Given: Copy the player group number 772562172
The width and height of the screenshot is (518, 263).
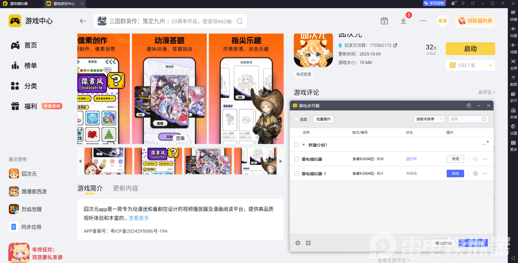Looking at the screenshot, I should tap(395, 45).
